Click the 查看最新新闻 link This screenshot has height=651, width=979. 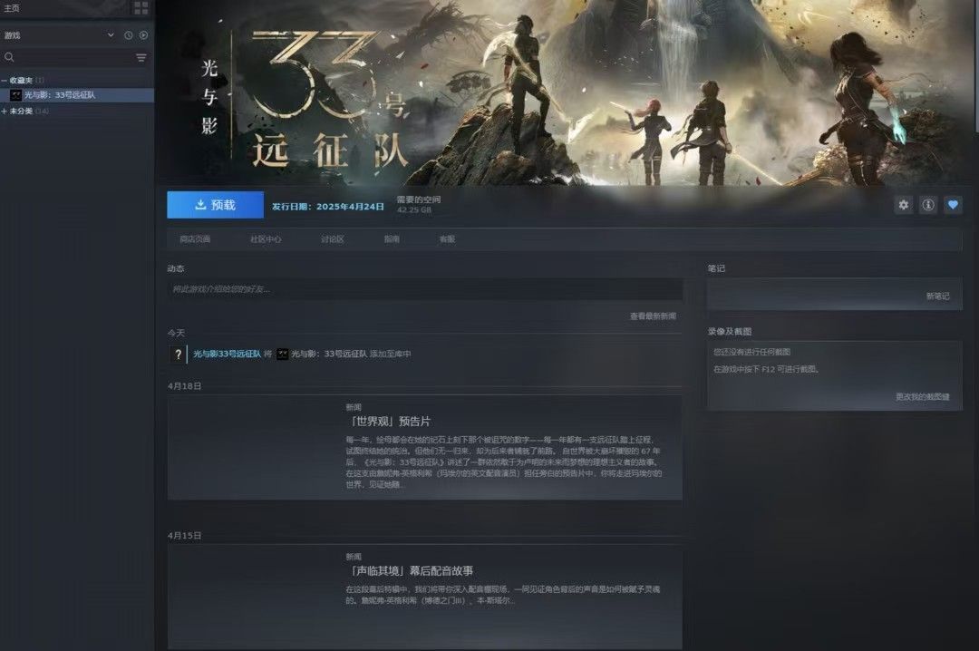pos(653,316)
